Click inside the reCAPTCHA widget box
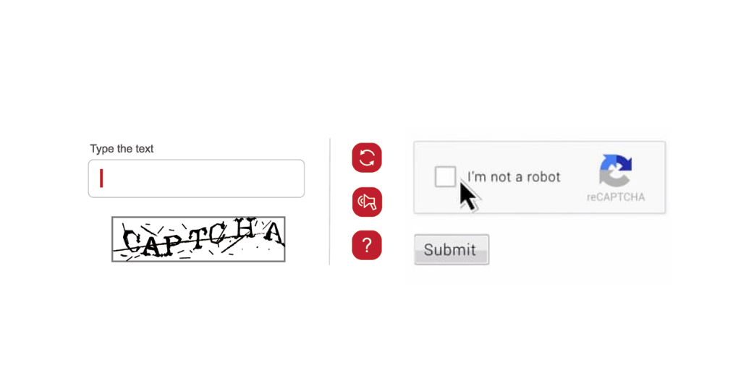Image resolution: width=741 pixels, height=370 pixels. [539, 178]
